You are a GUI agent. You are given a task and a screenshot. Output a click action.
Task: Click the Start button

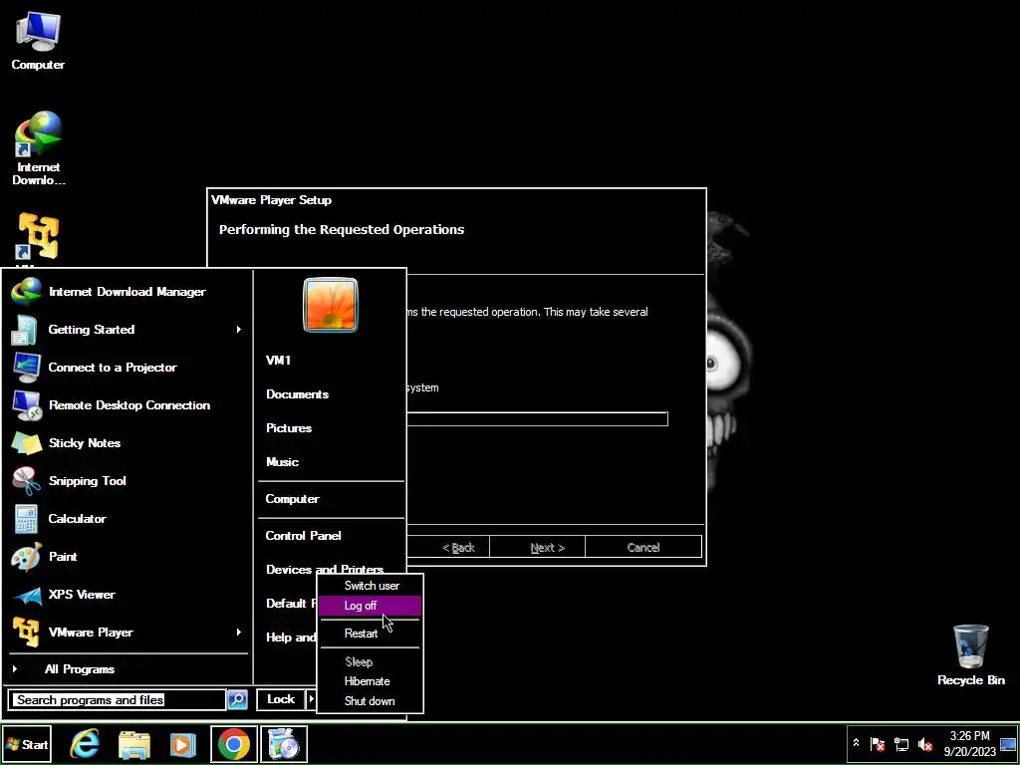tap(27, 744)
